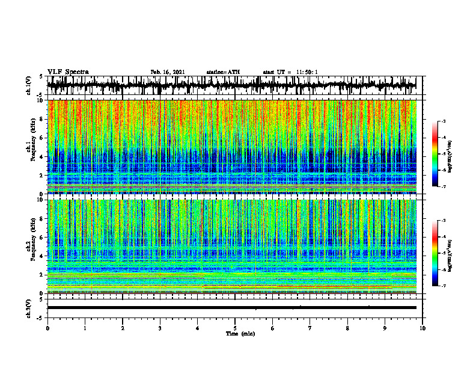Select the "Time (min)" x-axis label
The width and height of the screenshot is (476, 368).
(240, 334)
